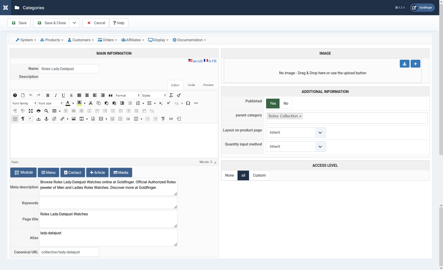Expand Quantity input method dropdown
Image resolution: width=443 pixels, height=270 pixels.
click(296, 147)
